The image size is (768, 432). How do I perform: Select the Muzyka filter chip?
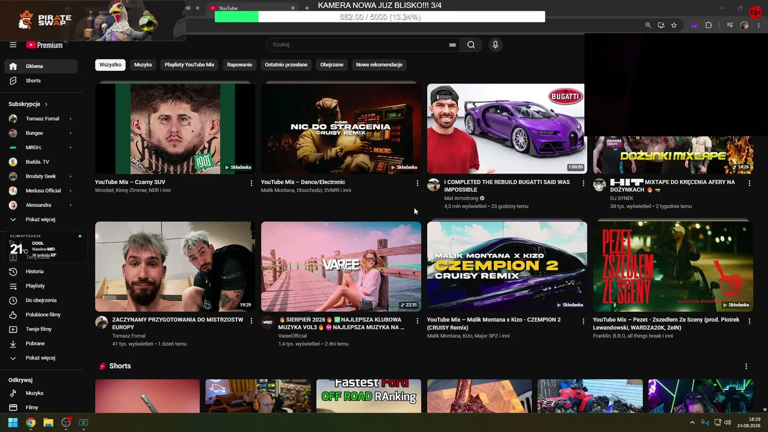click(x=143, y=65)
